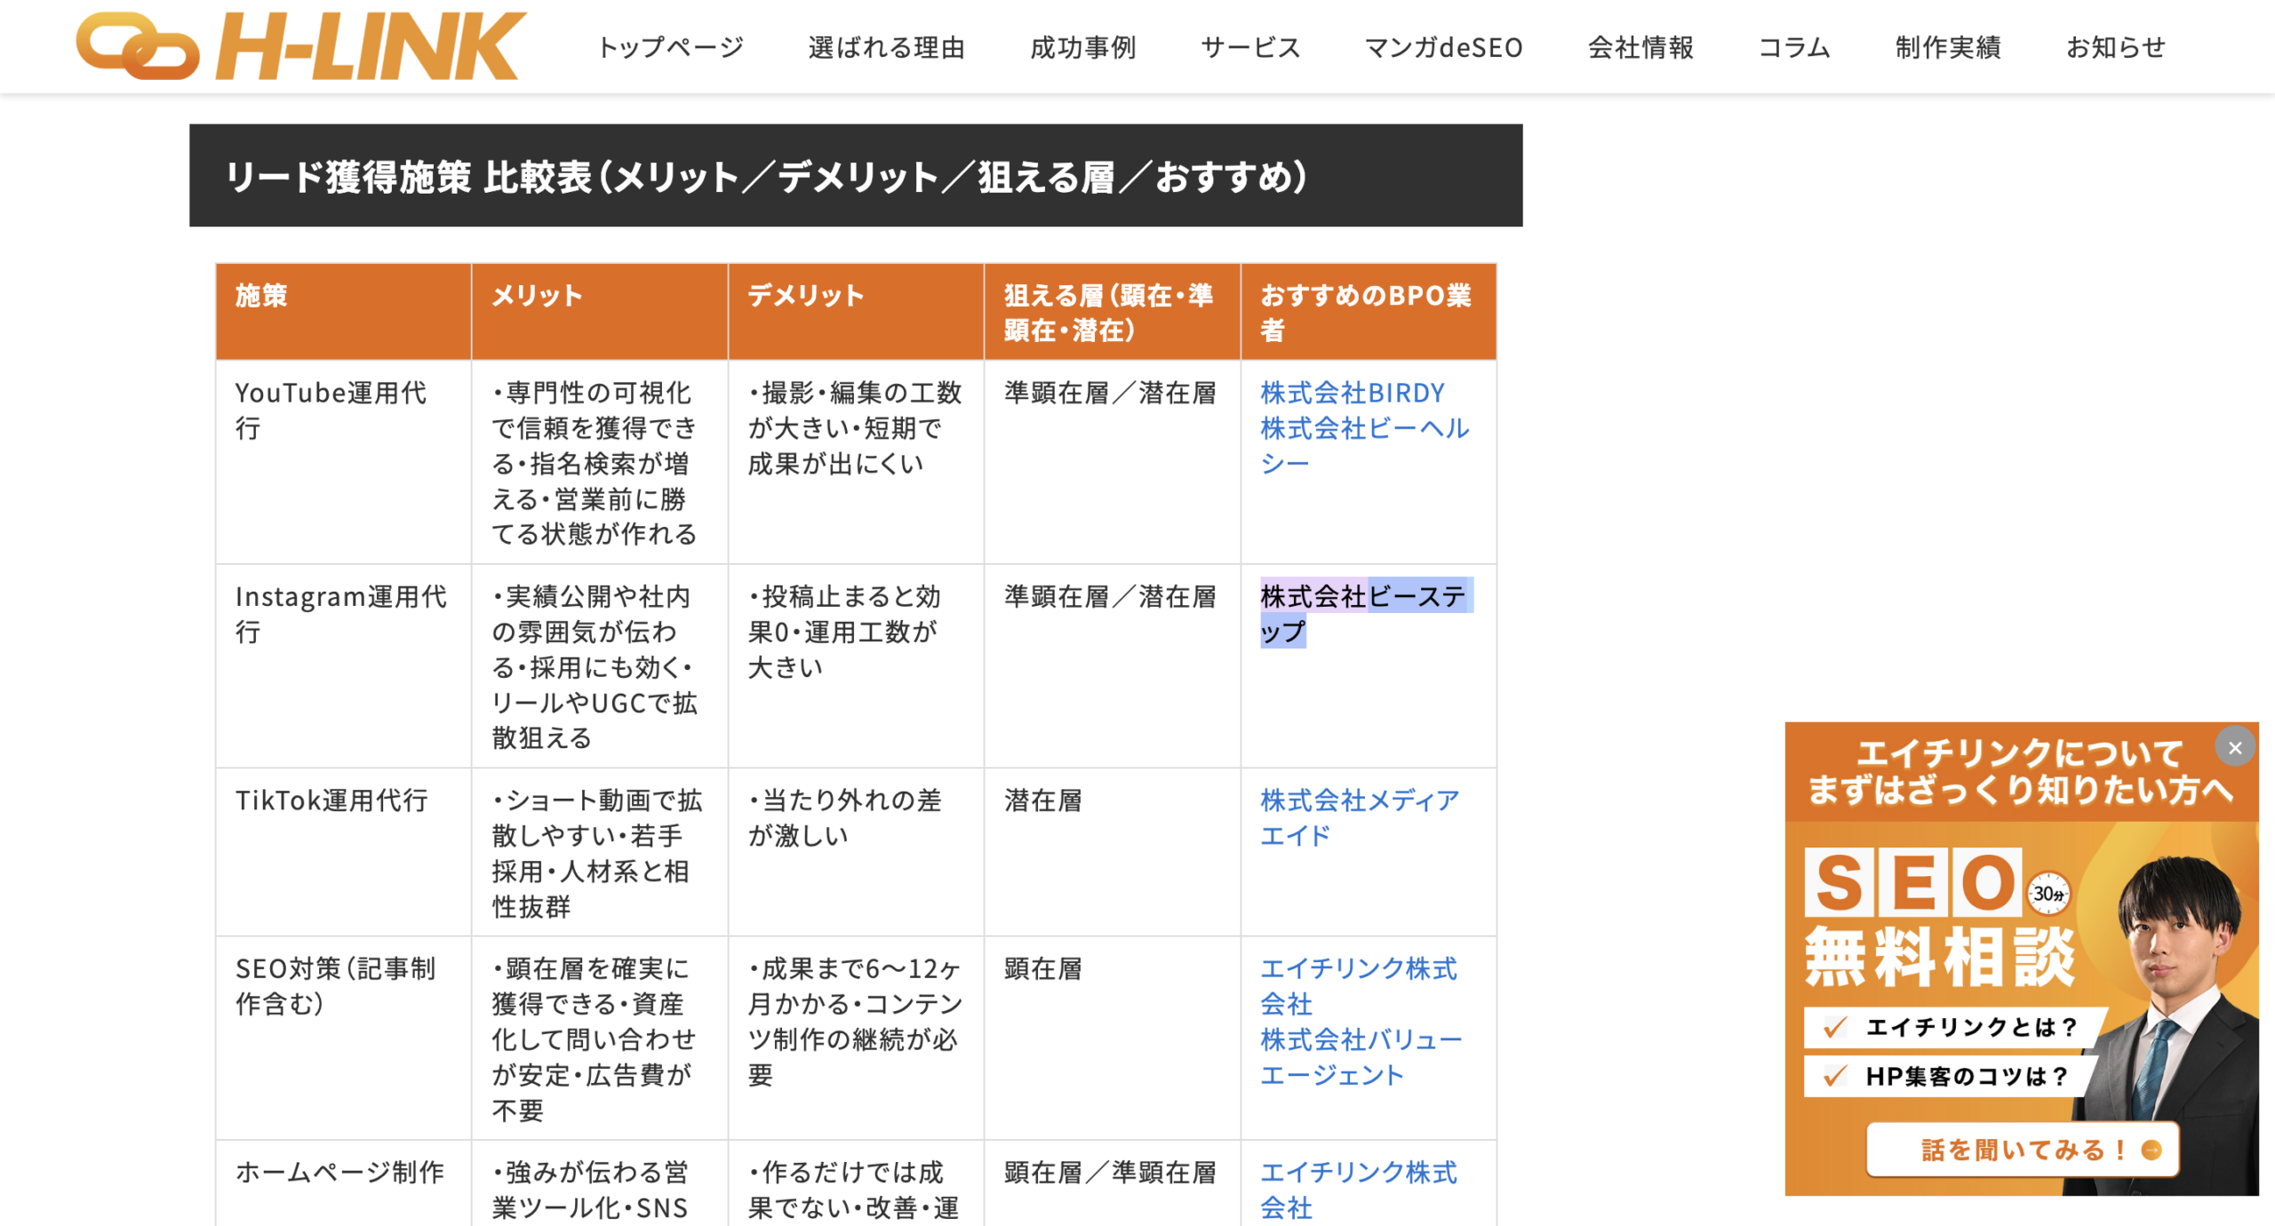Open 株式会社ビーヘルシー link
Screen dimensions: 2275x1226
click(x=1364, y=446)
